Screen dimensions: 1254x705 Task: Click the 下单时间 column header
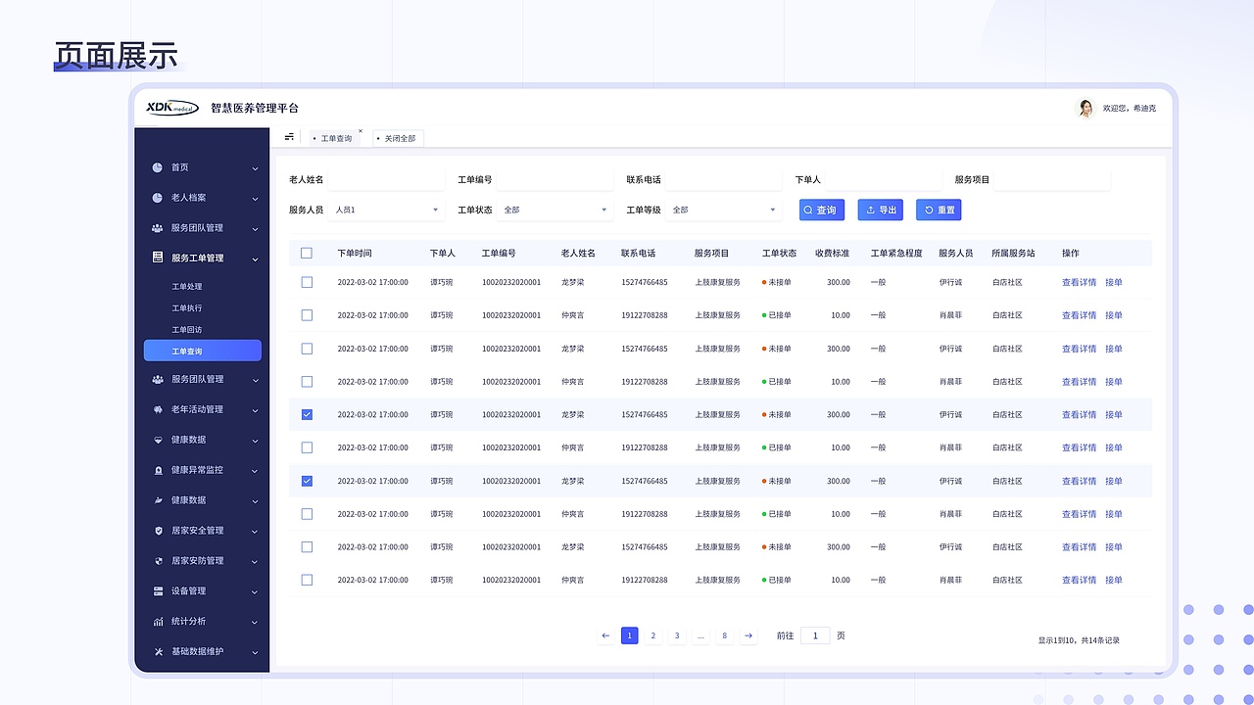tap(355, 253)
